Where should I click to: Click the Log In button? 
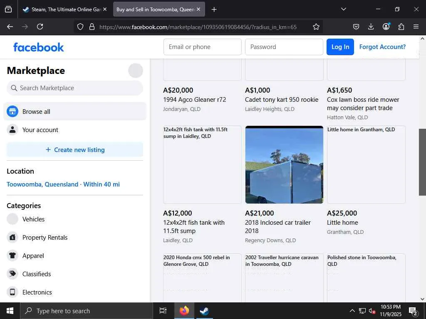click(x=340, y=47)
